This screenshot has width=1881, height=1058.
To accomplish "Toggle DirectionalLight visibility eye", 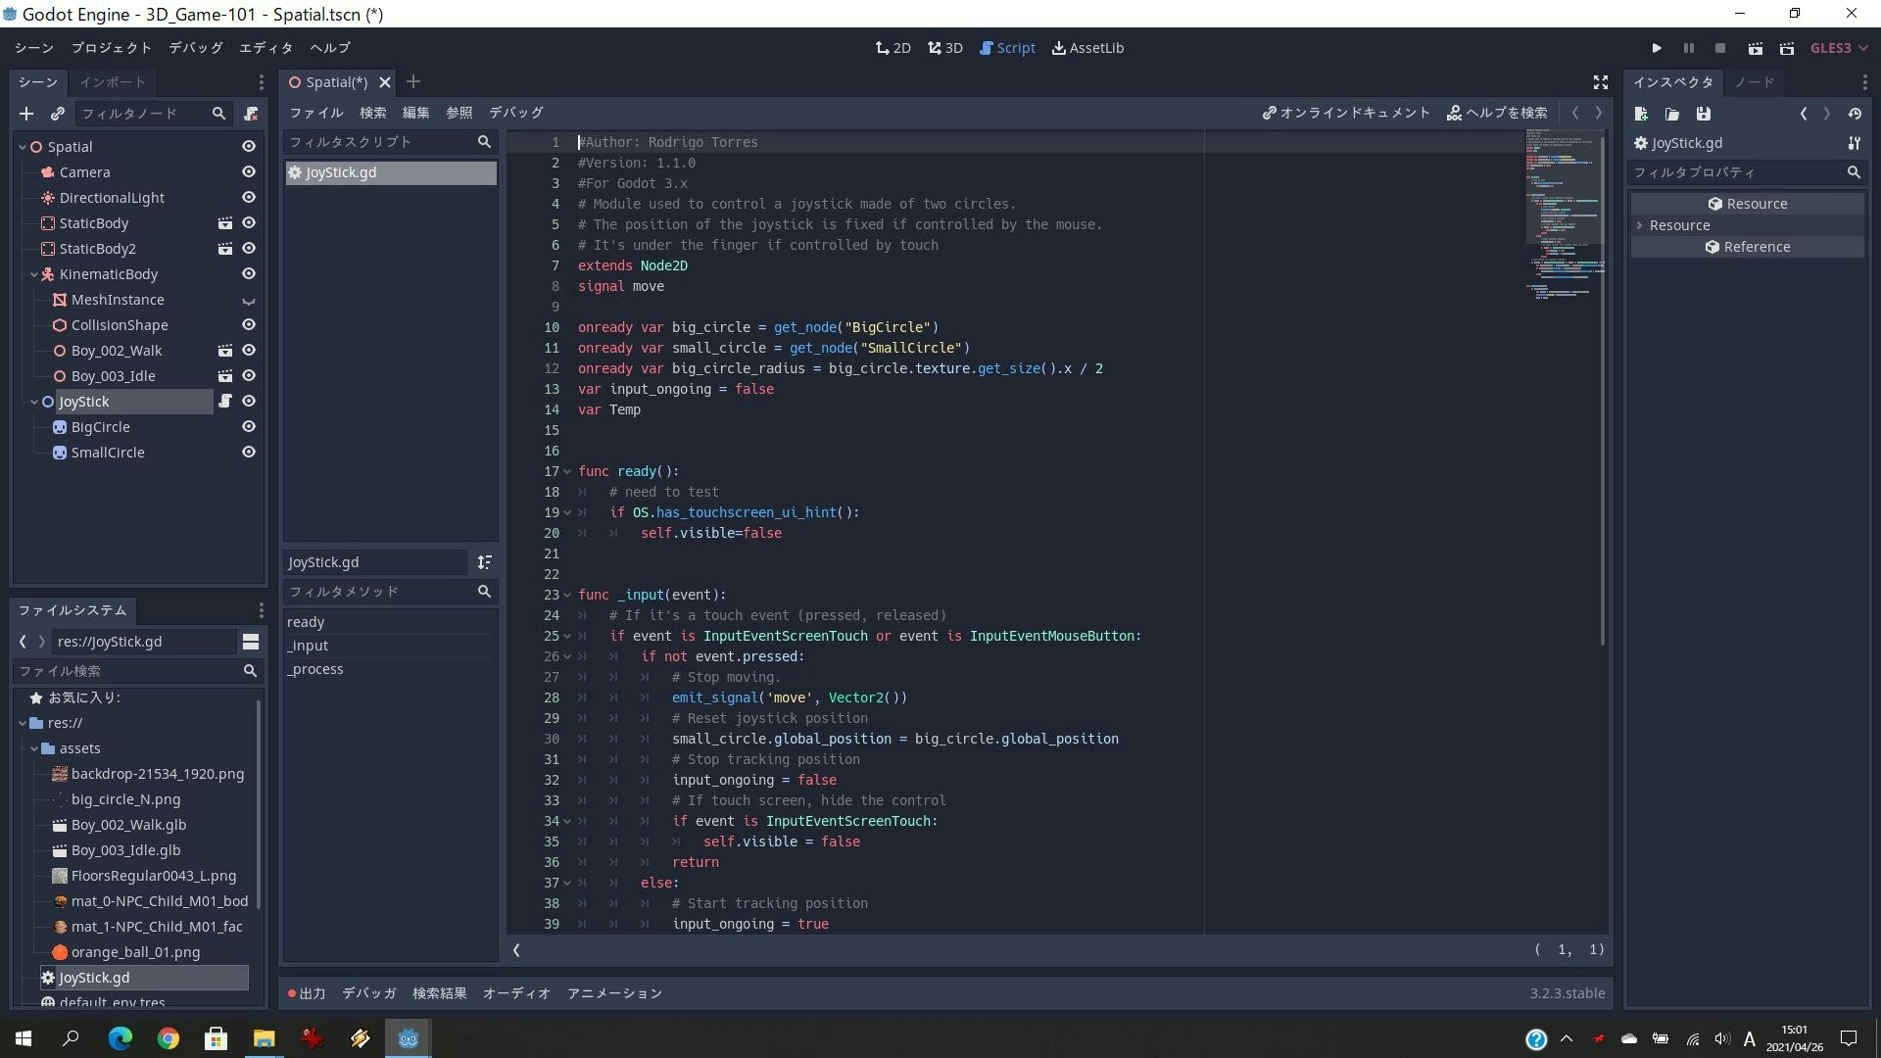I will click(249, 197).
